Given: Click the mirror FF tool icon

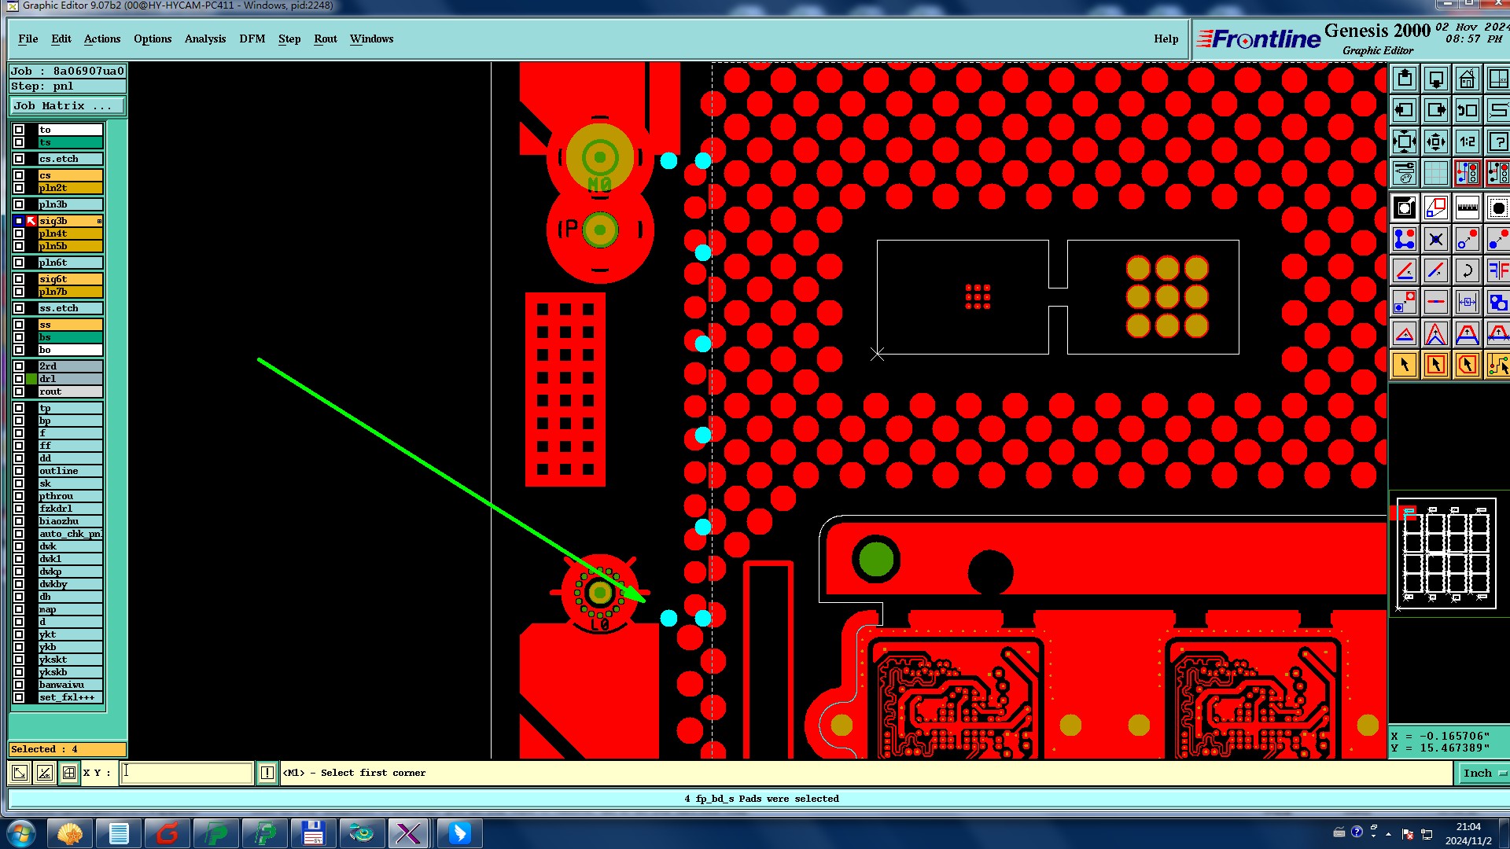Looking at the screenshot, I should 1497,271.
